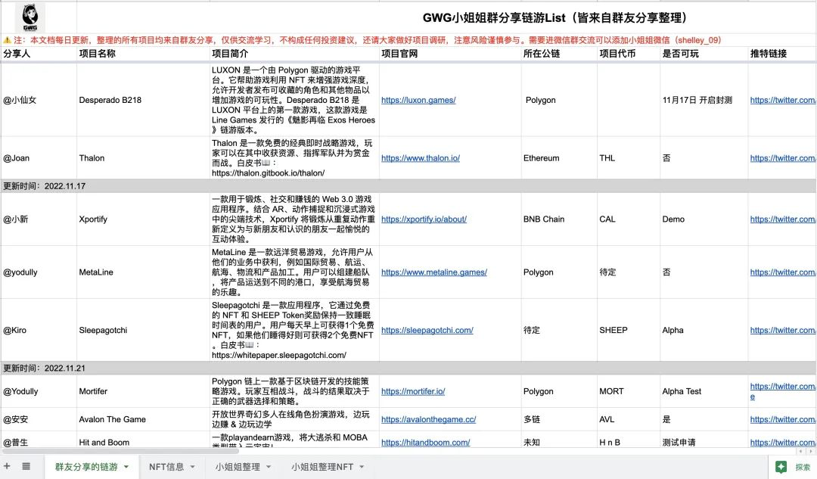The width and height of the screenshot is (817, 479).
Task: Select the @小仙女 sharer cell
Action: pos(39,100)
